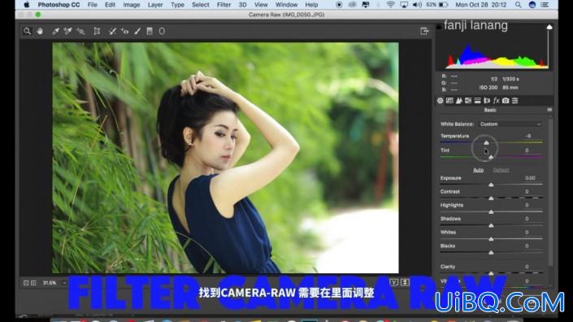The height and width of the screenshot is (322, 573).
Task: Open the HSL adjustments panel icon
Action: click(468, 101)
